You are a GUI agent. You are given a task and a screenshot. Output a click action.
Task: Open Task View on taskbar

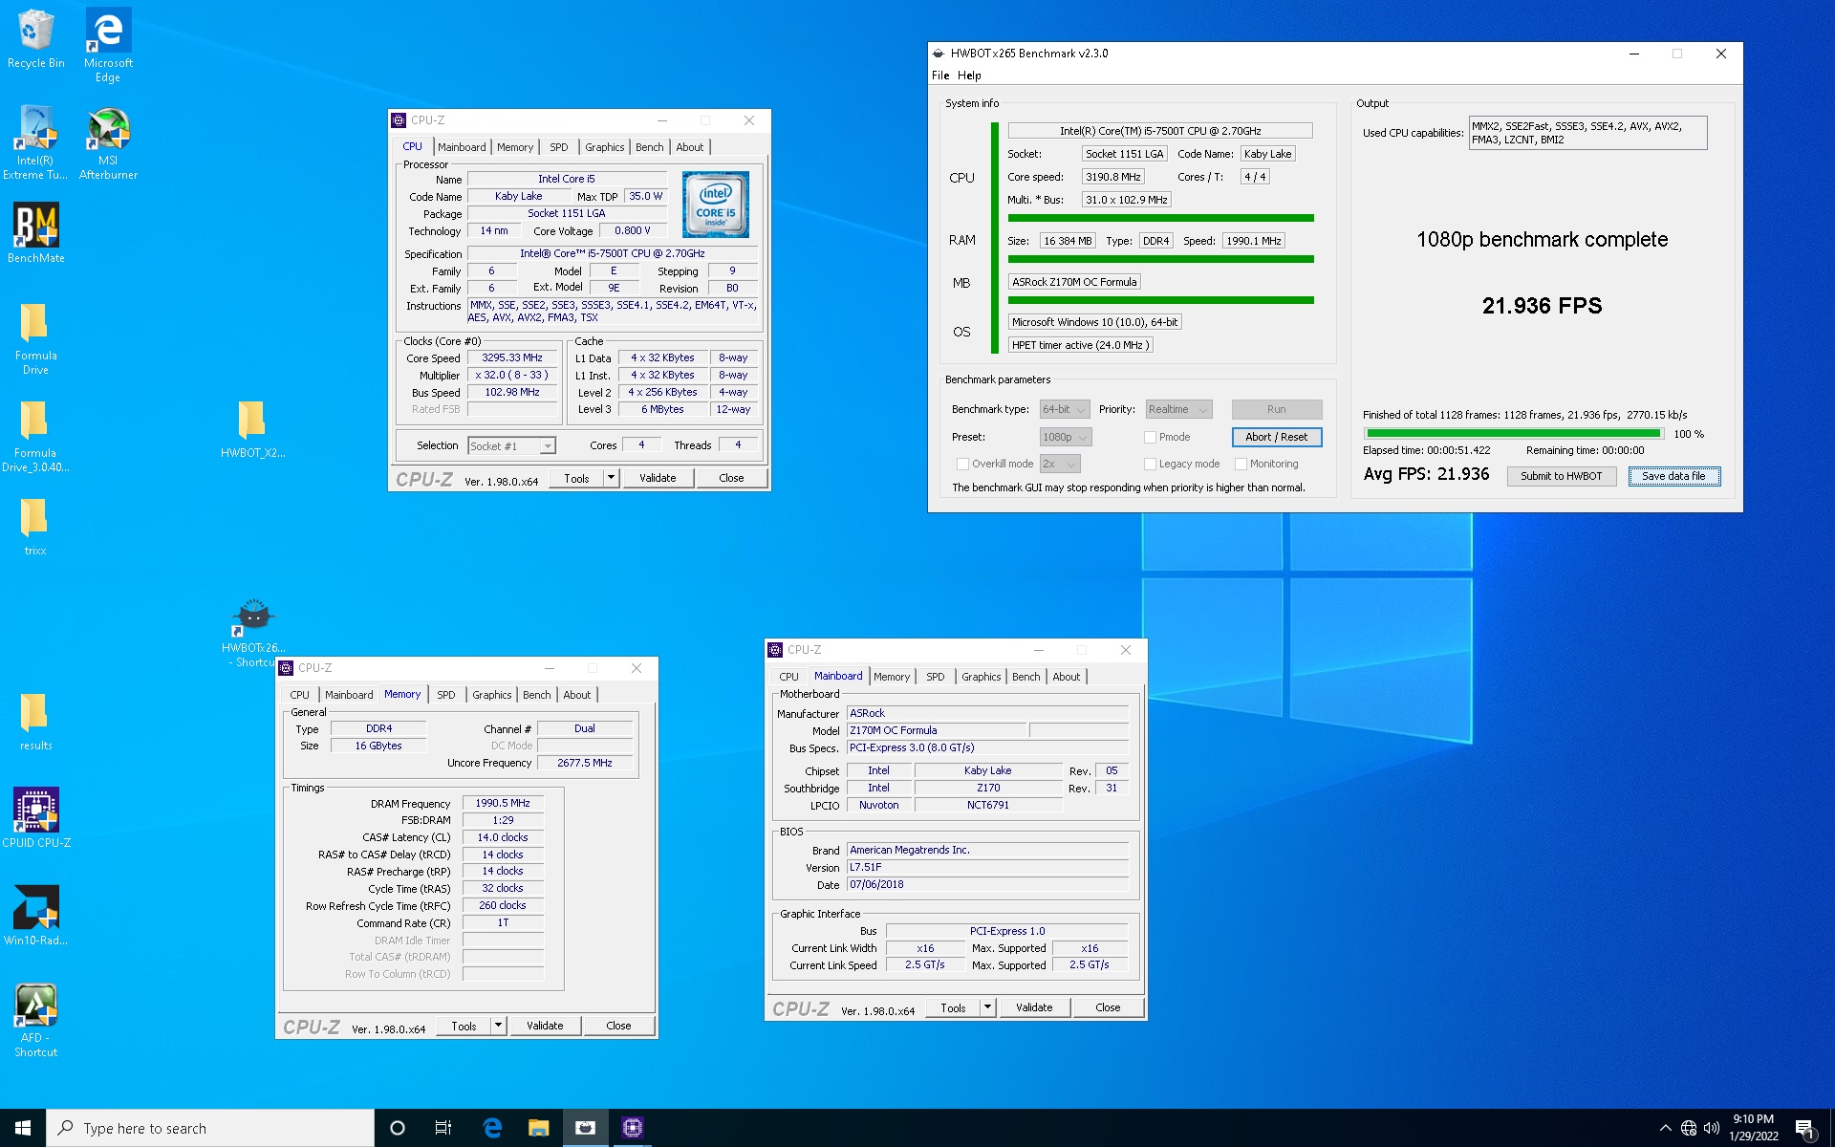pos(443,1128)
